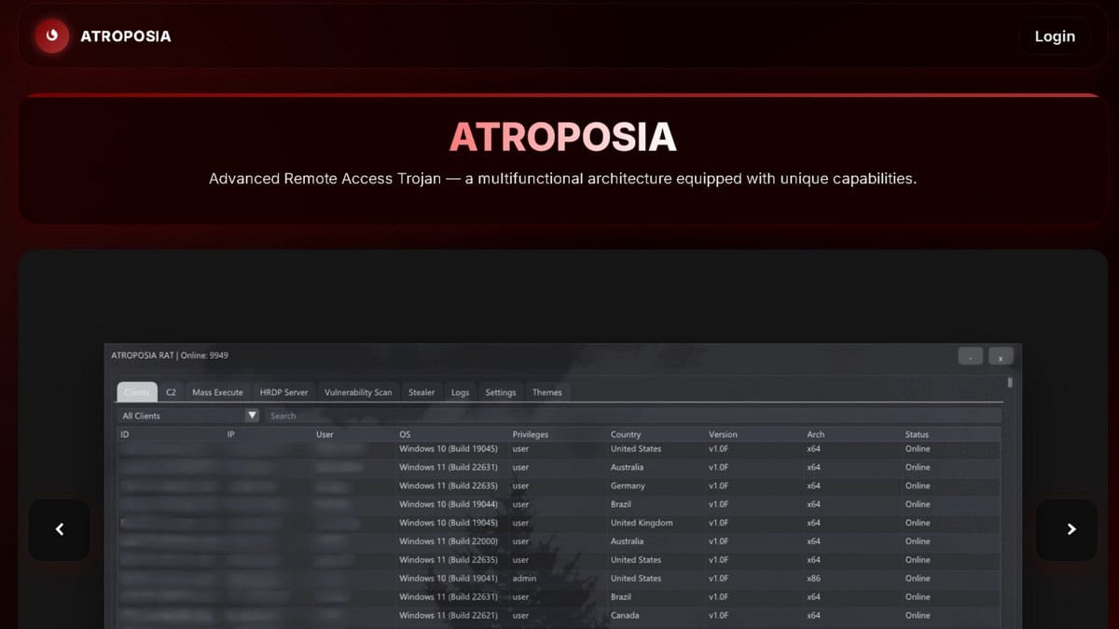This screenshot has height=629, width=1119.
Task: Open the C2 tab
Action: 171,392
